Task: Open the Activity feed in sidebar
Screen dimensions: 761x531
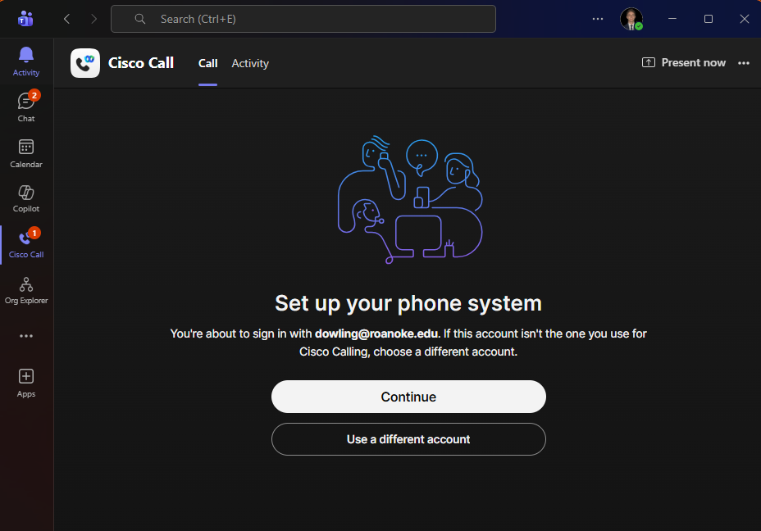Action: [x=26, y=61]
